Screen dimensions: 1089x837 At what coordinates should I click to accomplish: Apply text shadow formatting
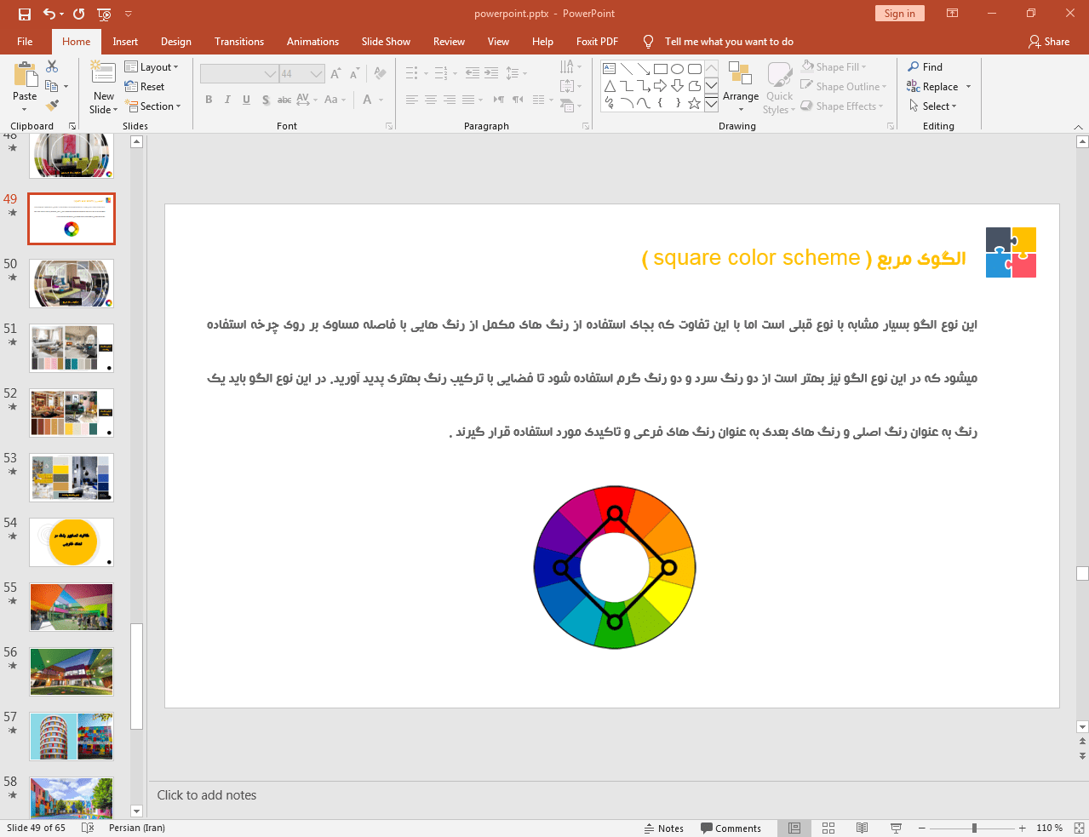[x=266, y=100]
